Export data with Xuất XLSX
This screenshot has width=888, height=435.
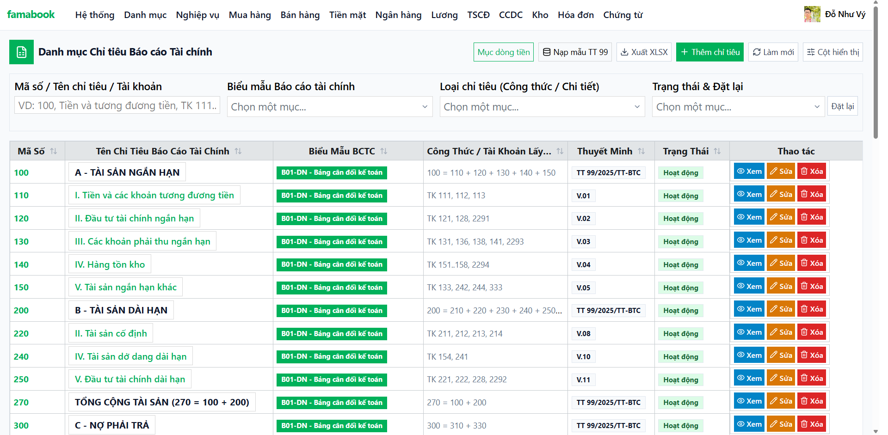pos(644,52)
